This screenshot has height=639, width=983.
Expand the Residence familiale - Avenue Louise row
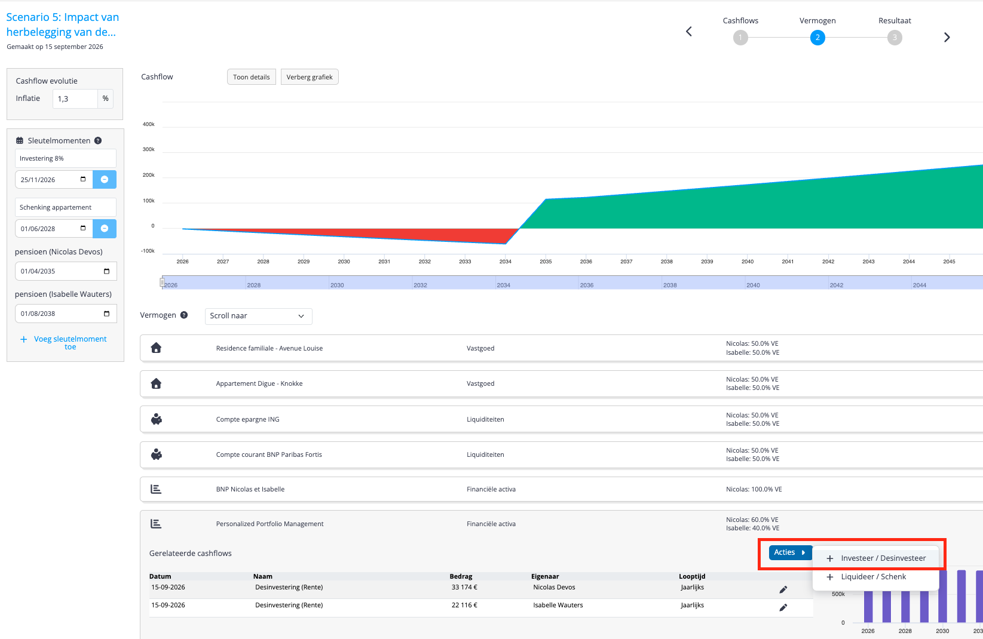pos(561,348)
